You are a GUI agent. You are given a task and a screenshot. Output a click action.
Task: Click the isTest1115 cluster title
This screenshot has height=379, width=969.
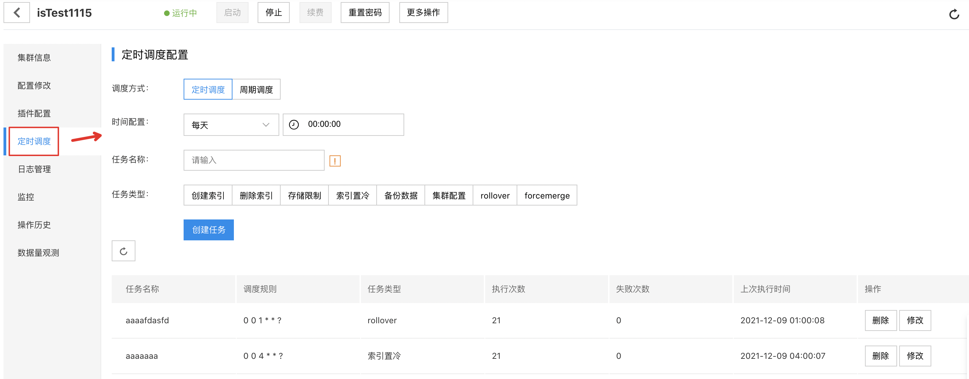64,13
